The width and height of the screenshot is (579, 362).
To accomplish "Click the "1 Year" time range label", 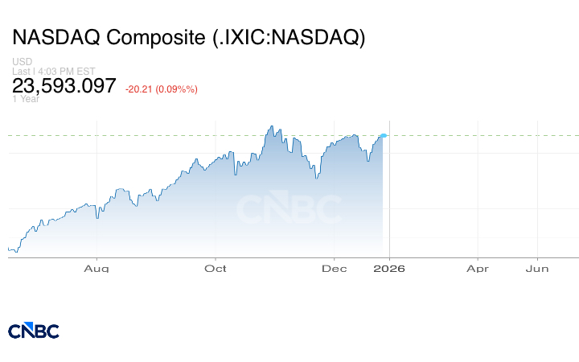I will (x=26, y=99).
